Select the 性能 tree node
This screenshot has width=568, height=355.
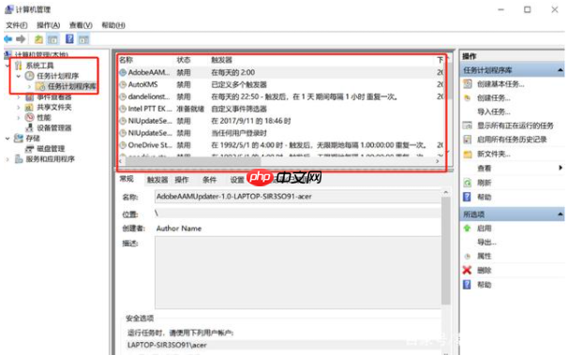pyautogui.click(x=44, y=118)
